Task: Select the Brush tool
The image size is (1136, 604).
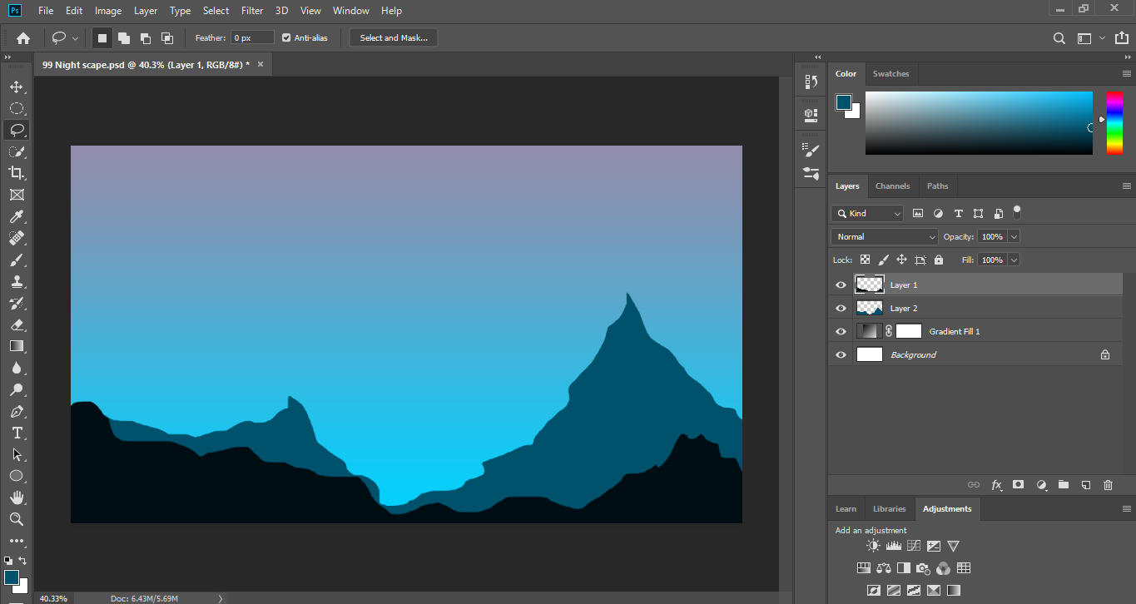Action: click(16, 260)
